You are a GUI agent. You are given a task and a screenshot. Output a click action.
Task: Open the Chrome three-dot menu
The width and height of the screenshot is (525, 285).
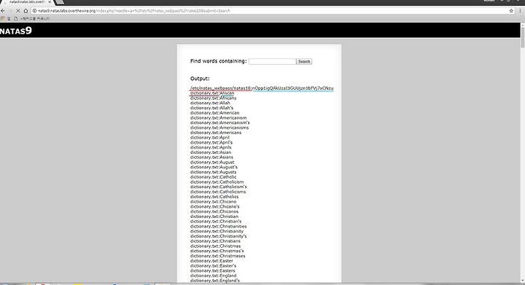[x=520, y=11]
